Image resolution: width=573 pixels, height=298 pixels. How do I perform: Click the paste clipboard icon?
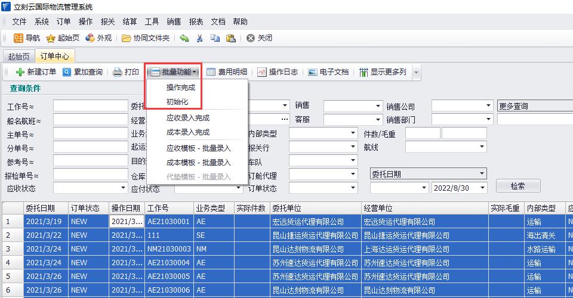point(230,38)
